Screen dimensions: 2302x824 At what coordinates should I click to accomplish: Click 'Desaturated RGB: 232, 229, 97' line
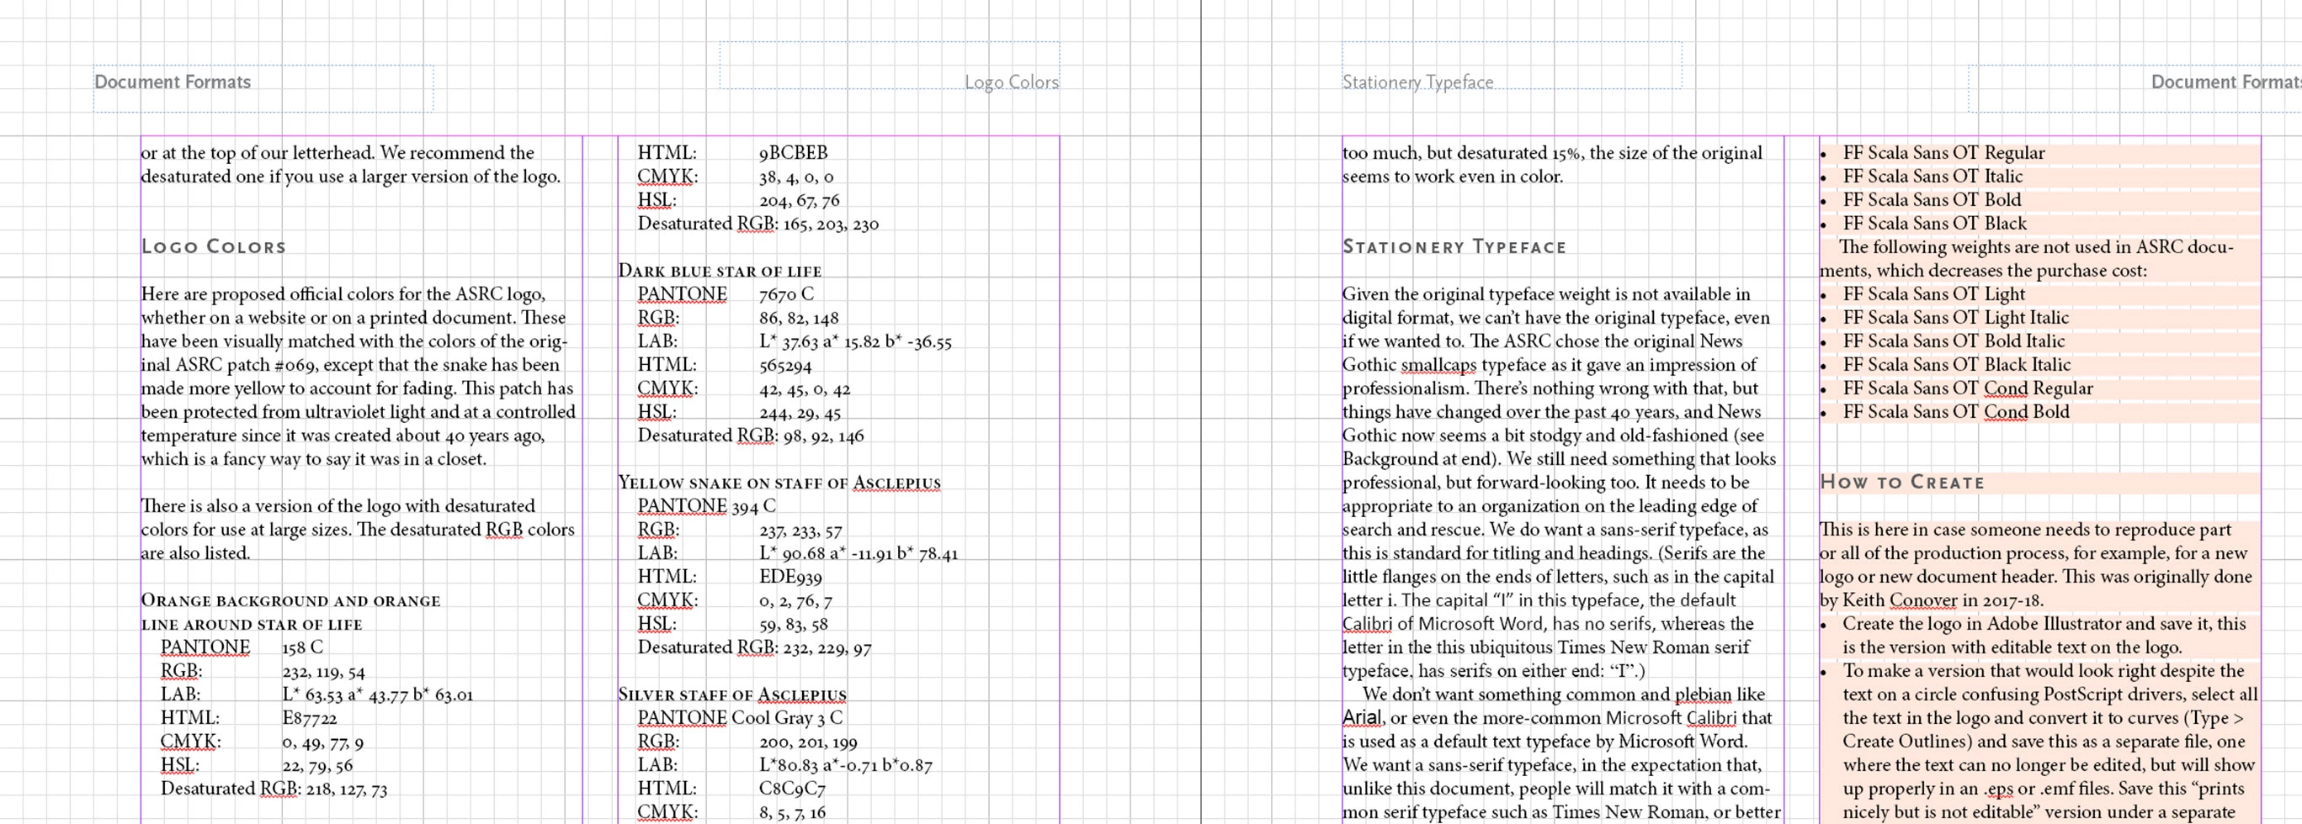point(754,648)
